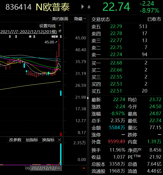Expand the 隐藏 panel arrow button
Viewport: 163px width, 175px height.
point(80,19)
